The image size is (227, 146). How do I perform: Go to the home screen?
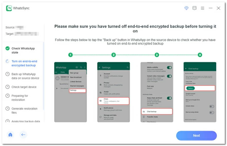click(10, 135)
